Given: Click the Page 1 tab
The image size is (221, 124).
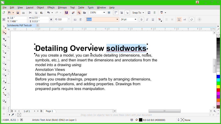Looking at the screenshot, I should 49,111.
